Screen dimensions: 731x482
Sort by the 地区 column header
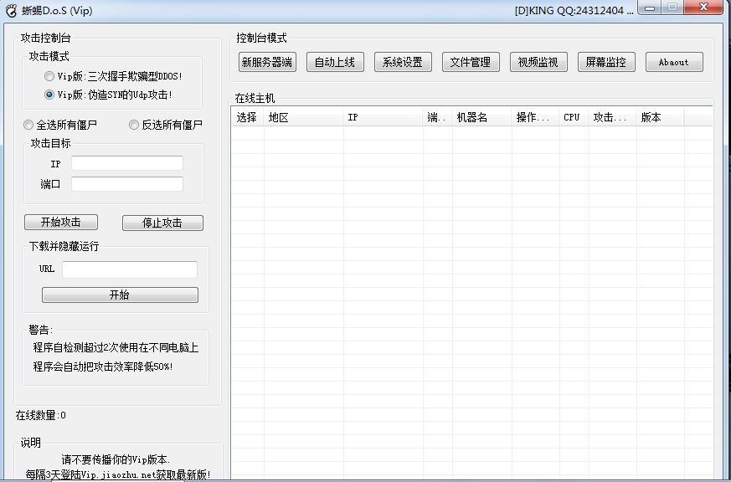click(x=303, y=117)
